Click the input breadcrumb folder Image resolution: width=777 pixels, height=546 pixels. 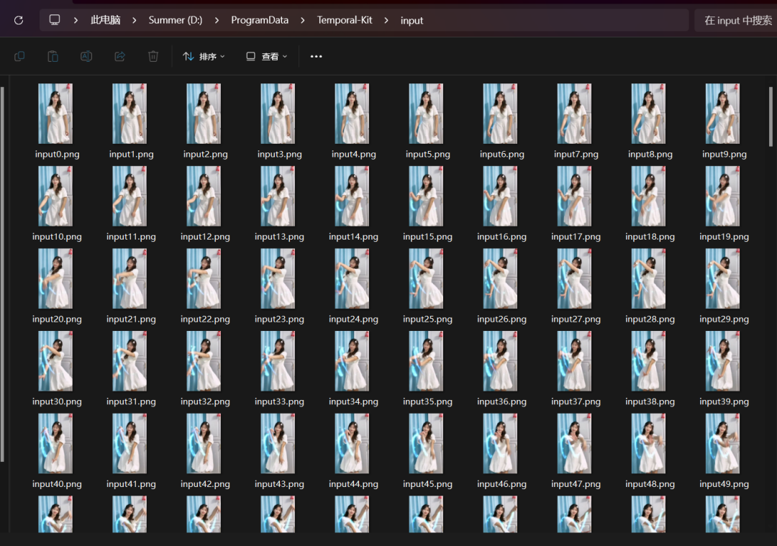412,20
